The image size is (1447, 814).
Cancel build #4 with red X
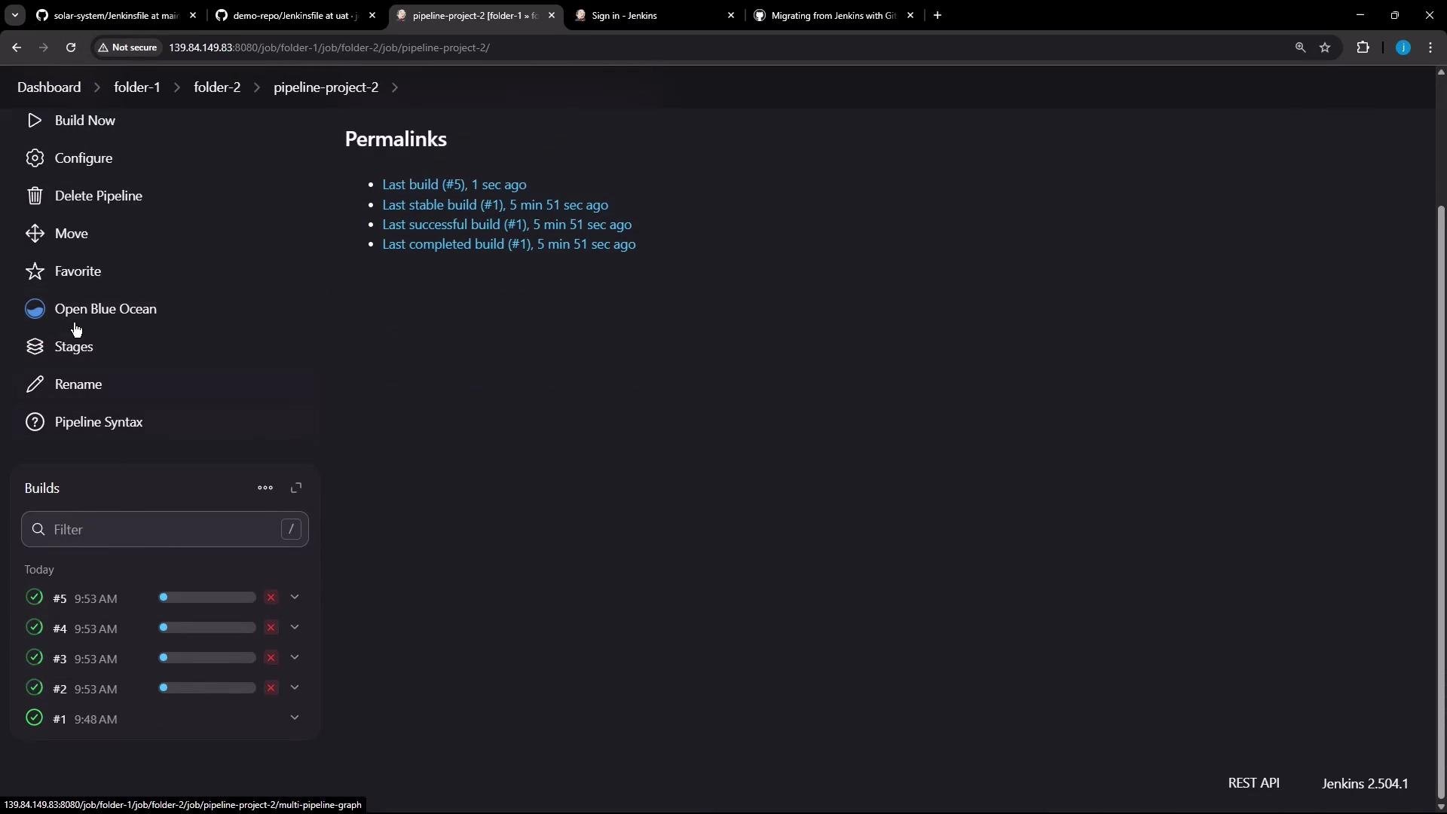tap(271, 628)
